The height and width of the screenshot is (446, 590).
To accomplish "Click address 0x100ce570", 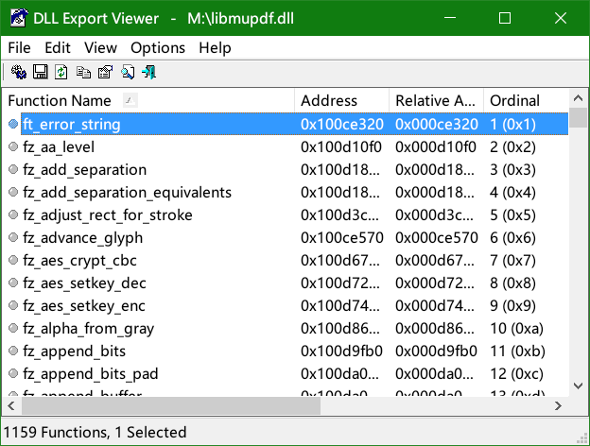I will point(342,237).
